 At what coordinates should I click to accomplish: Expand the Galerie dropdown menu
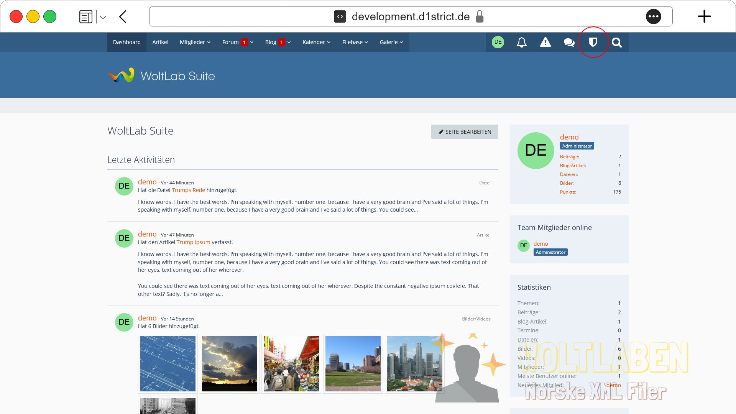(x=391, y=42)
